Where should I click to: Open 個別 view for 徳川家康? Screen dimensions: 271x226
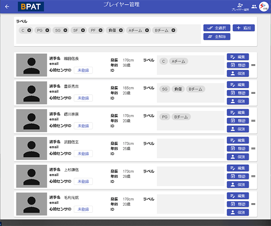click(238, 129)
